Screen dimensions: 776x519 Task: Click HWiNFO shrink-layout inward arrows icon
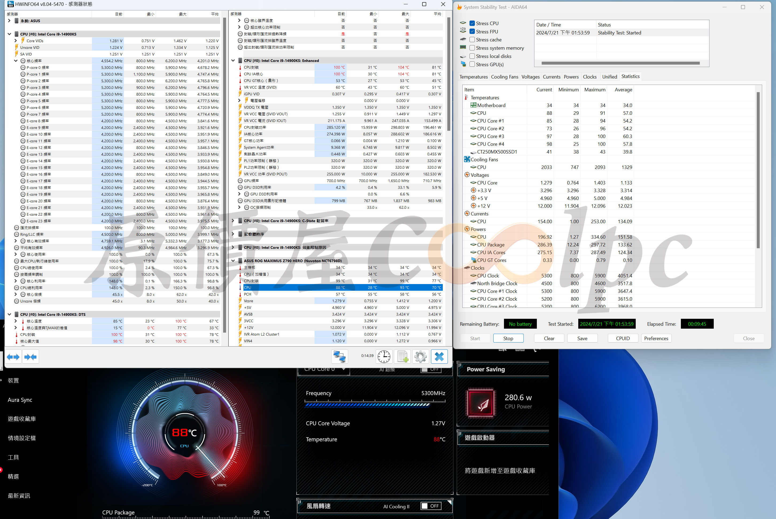[30, 357]
